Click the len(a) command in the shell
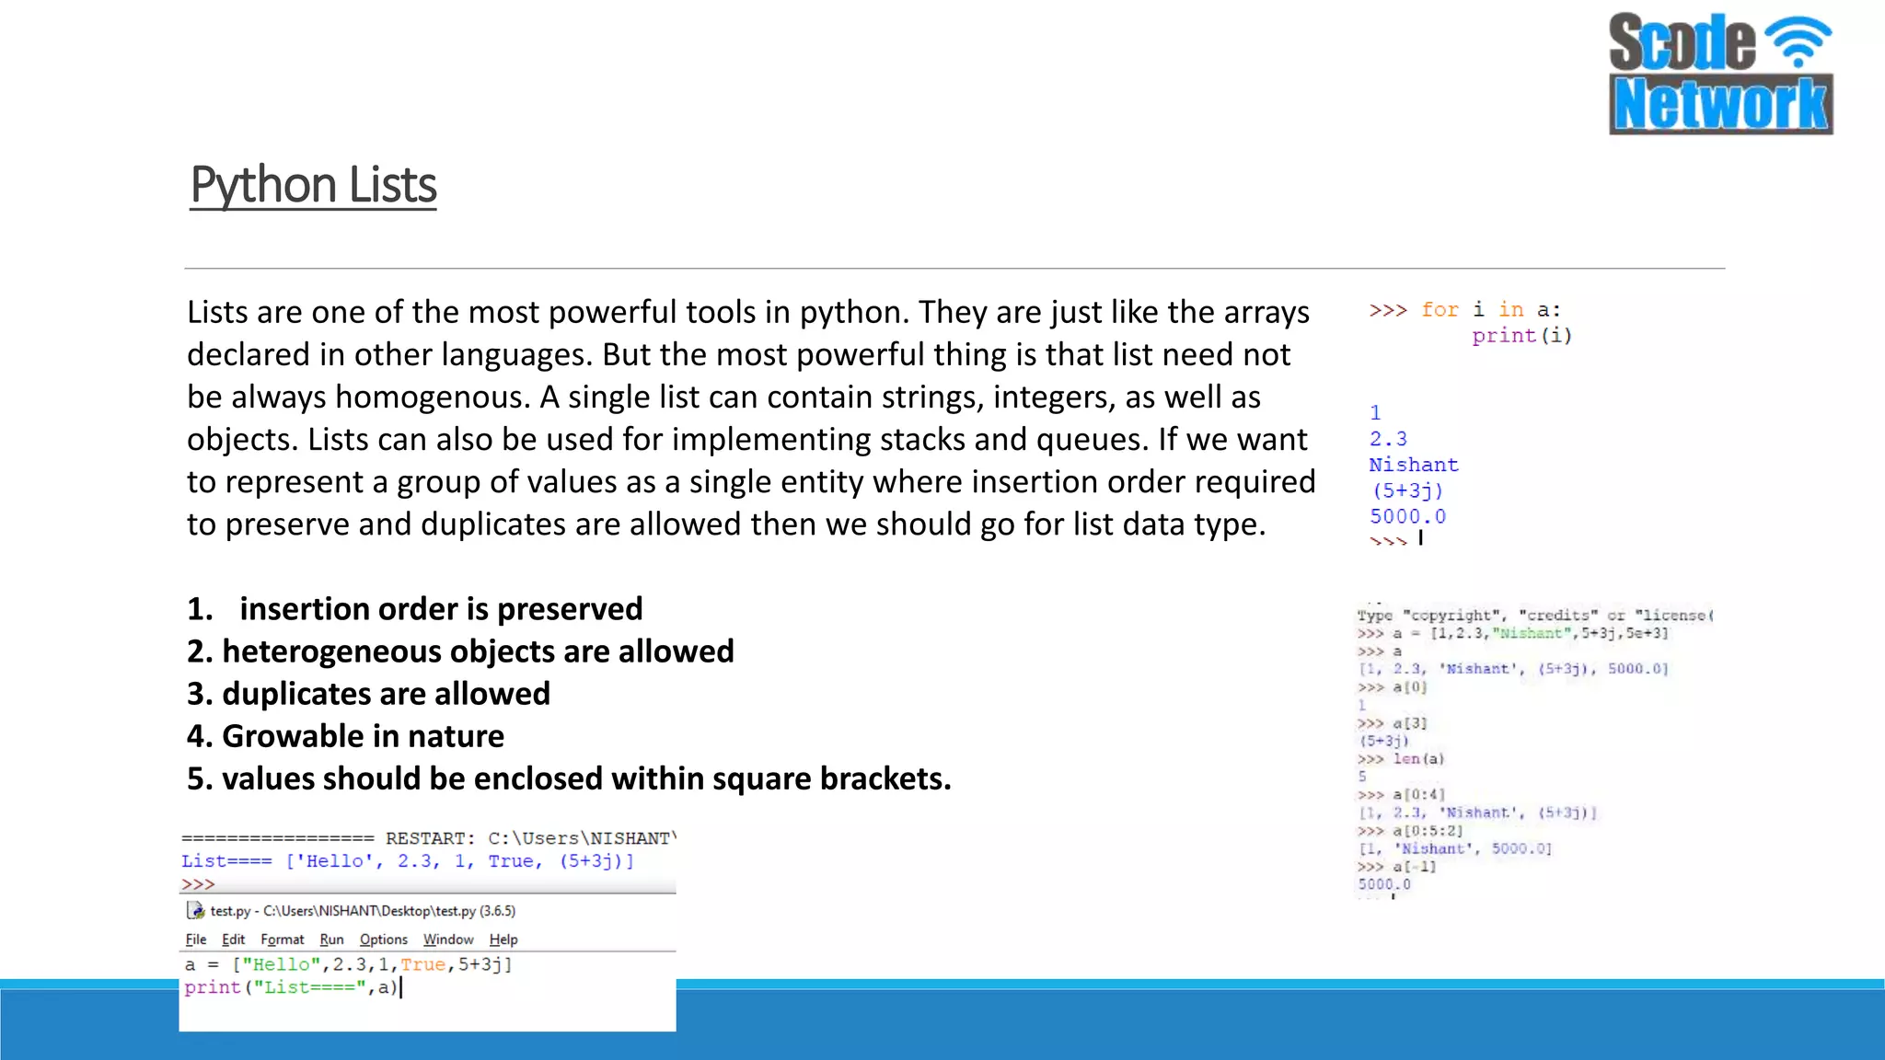1885x1060 pixels. [1401, 759]
